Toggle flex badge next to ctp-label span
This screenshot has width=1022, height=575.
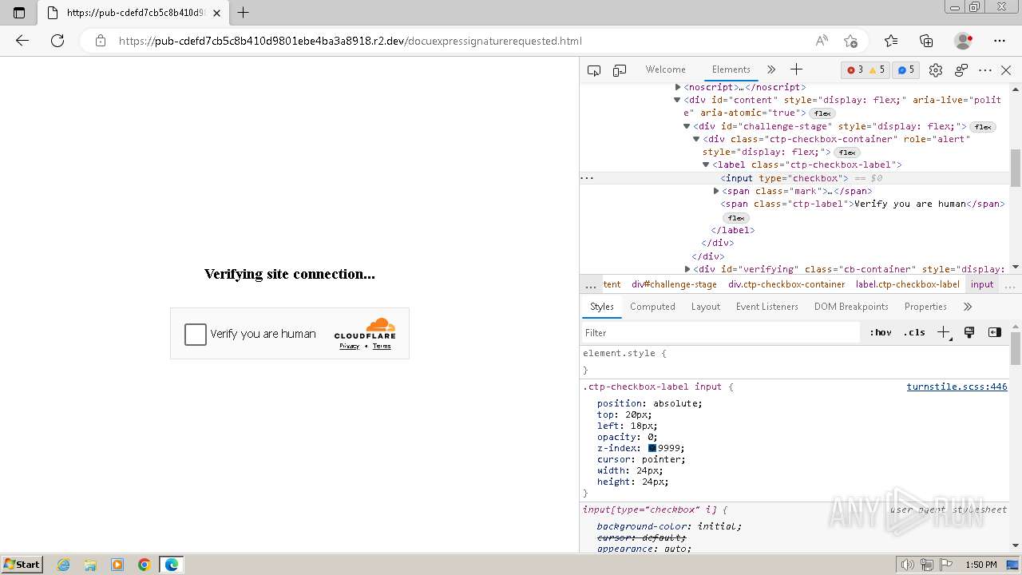pos(735,218)
